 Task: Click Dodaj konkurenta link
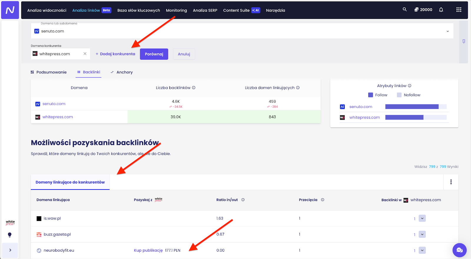[x=115, y=54]
